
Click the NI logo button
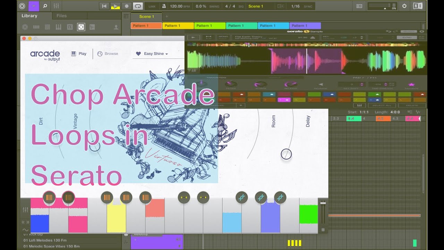click(418, 6)
